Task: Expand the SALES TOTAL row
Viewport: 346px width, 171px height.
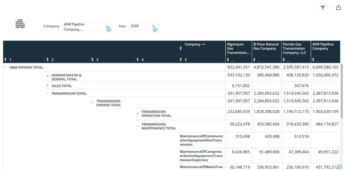Action: pos(47,86)
